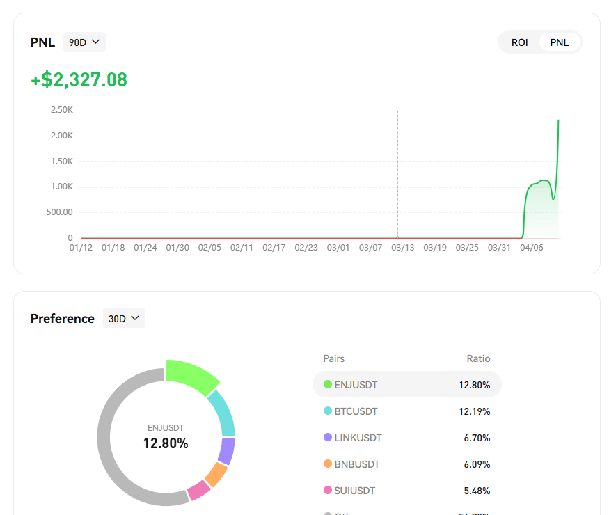Click the purple LINKUSDT legend dot
609x515 pixels.
[328, 437]
